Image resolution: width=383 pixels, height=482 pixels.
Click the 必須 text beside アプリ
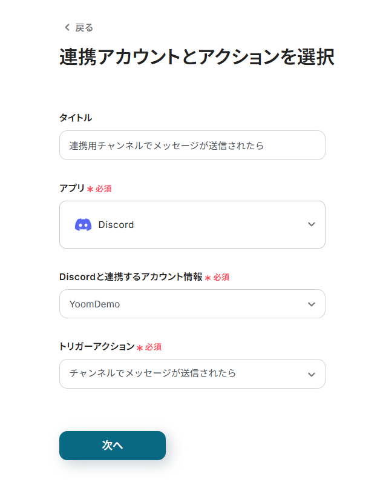[103, 189]
